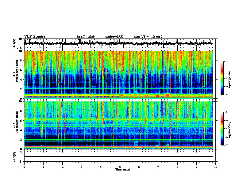The width and height of the screenshot is (243, 187).
Task: Click the "station=GAK" header label
Action: (114, 37)
